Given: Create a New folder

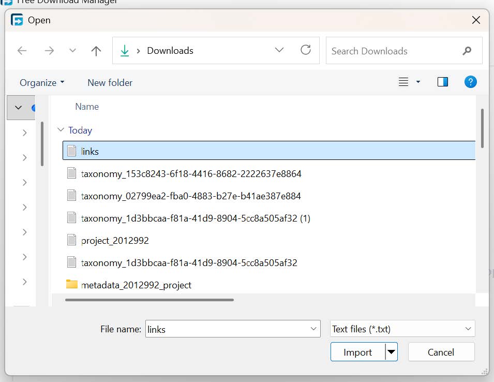Looking at the screenshot, I should pyautogui.click(x=110, y=83).
